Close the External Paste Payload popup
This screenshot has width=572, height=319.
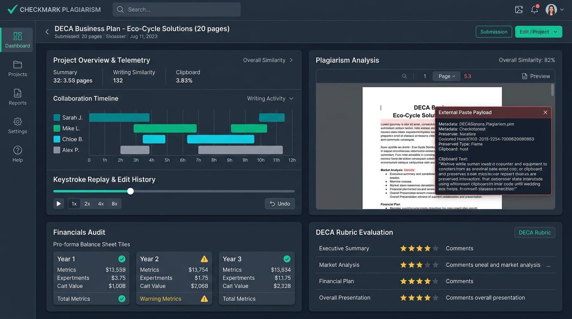[x=545, y=113]
